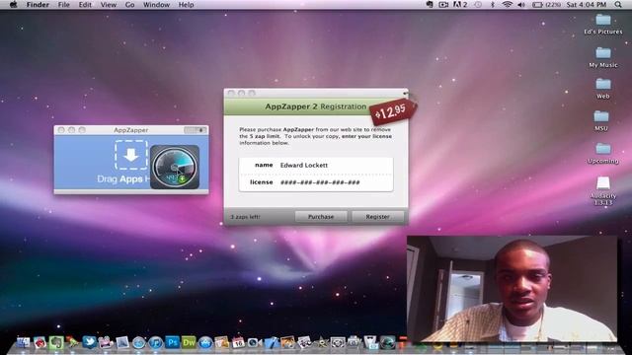Open the App Store Dock icon
The height and width of the screenshot is (355, 632).
coord(205,342)
